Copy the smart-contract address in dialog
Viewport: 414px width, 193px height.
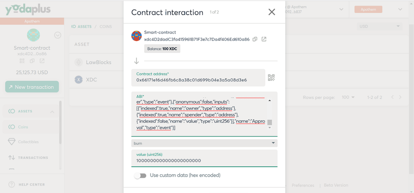coord(255,39)
